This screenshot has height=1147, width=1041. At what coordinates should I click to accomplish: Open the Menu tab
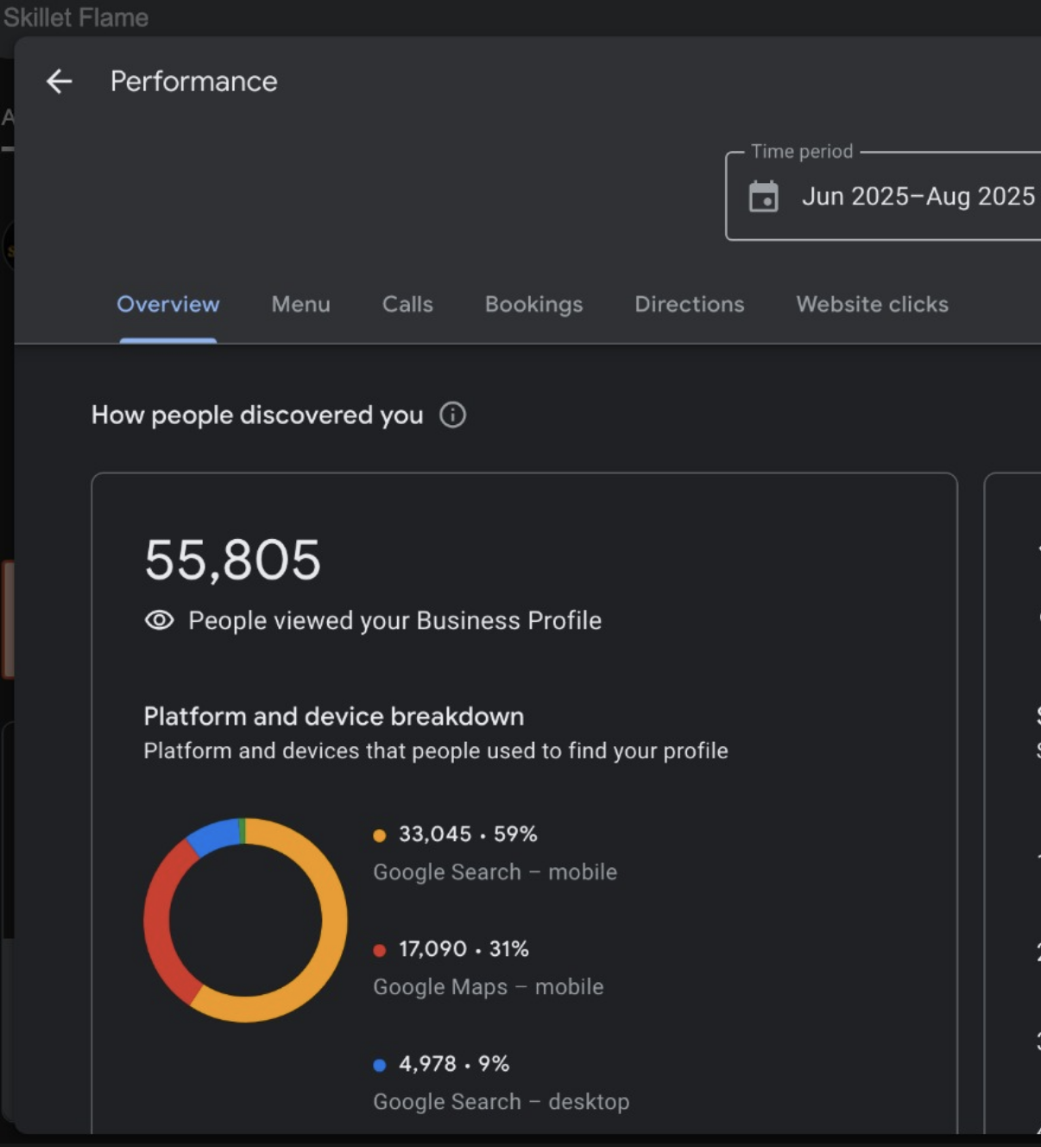(x=300, y=304)
